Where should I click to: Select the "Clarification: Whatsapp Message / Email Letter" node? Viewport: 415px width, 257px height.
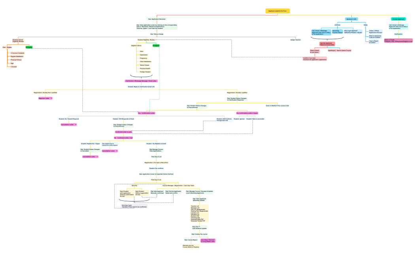click(x=141, y=81)
